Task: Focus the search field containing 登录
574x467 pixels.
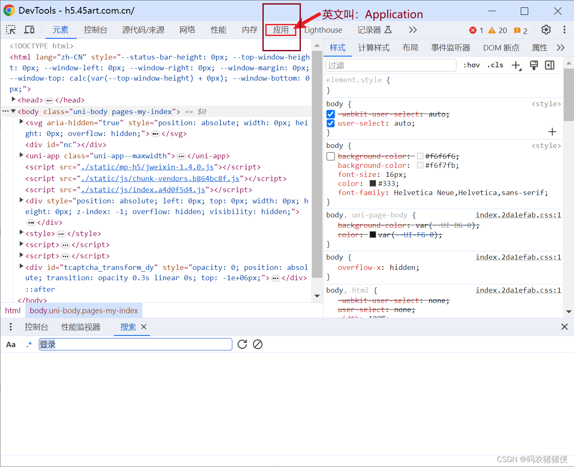Action: 135,344
